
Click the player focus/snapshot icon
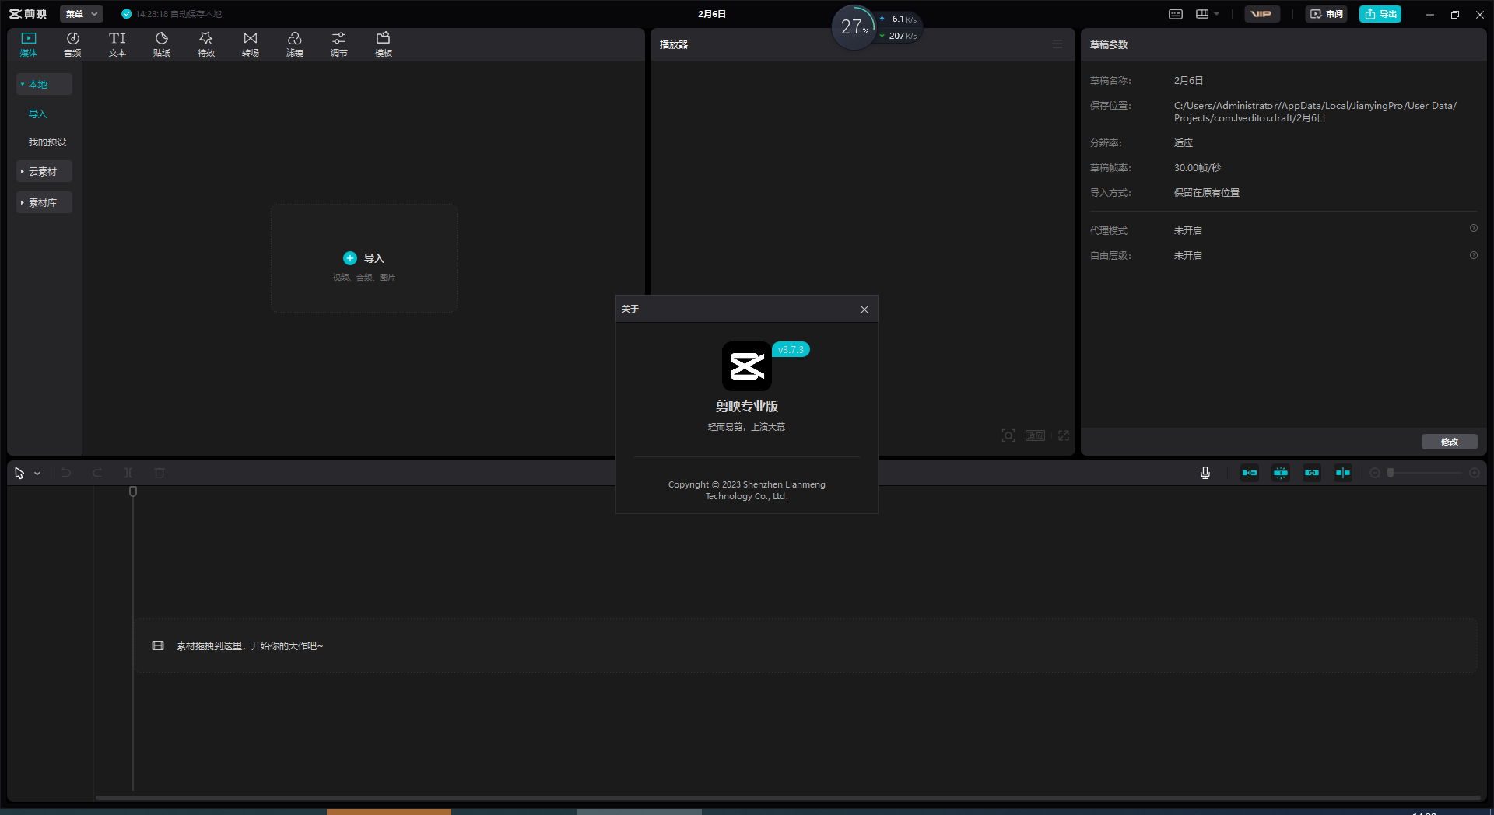pyautogui.click(x=1008, y=435)
